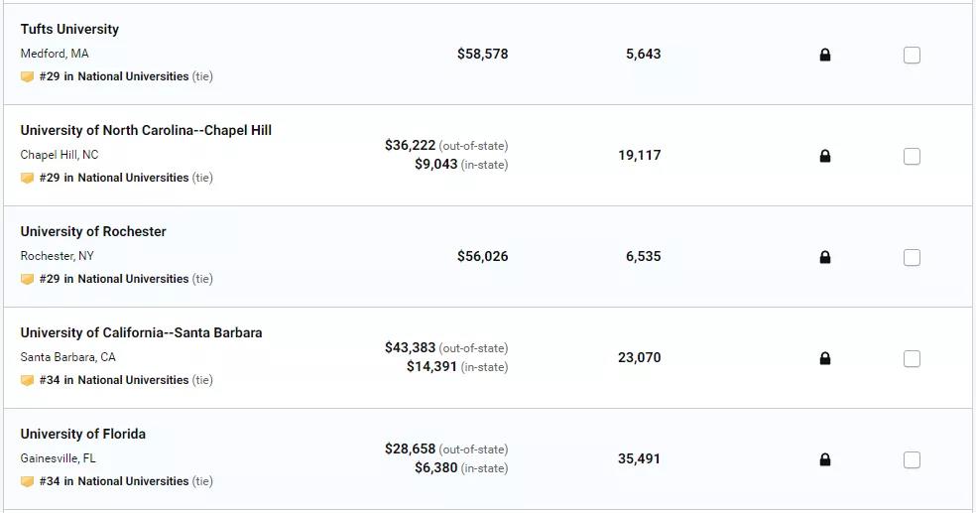Check the compare box for Tufts University
Image resolution: width=976 pixels, height=513 pixels.
tap(912, 55)
